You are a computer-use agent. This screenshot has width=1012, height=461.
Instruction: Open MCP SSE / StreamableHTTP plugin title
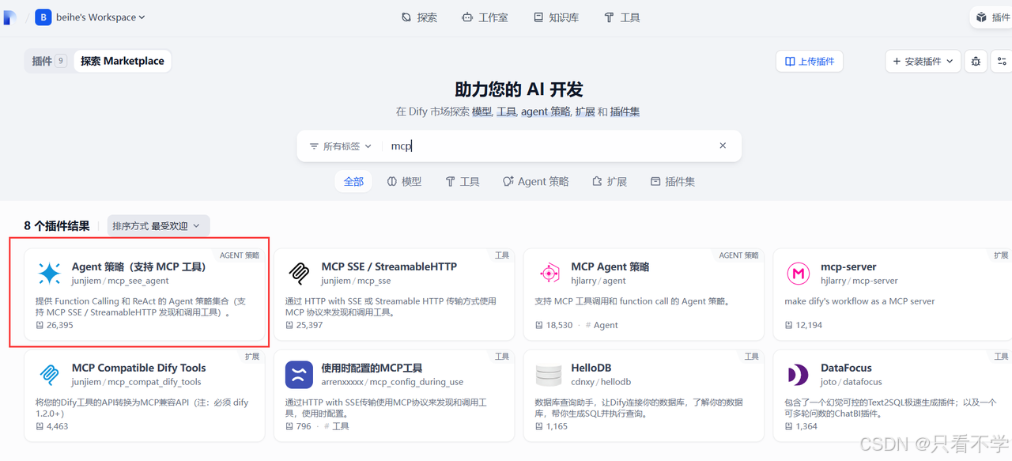tap(389, 266)
